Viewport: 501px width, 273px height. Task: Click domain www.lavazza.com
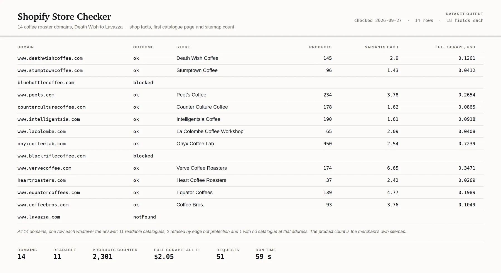(x=39, y=217)
